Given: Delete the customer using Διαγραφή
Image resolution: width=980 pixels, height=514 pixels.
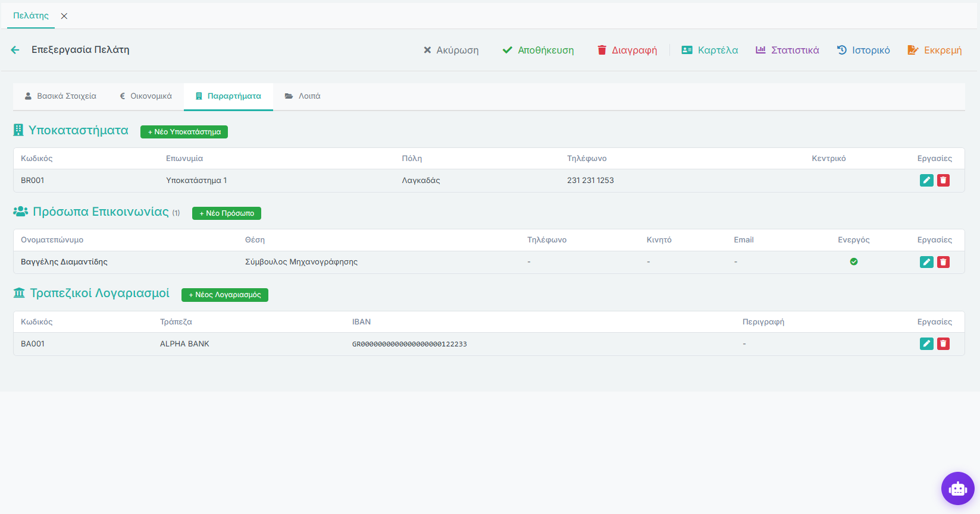Looking at the screenshot, I should pos(627,50).
